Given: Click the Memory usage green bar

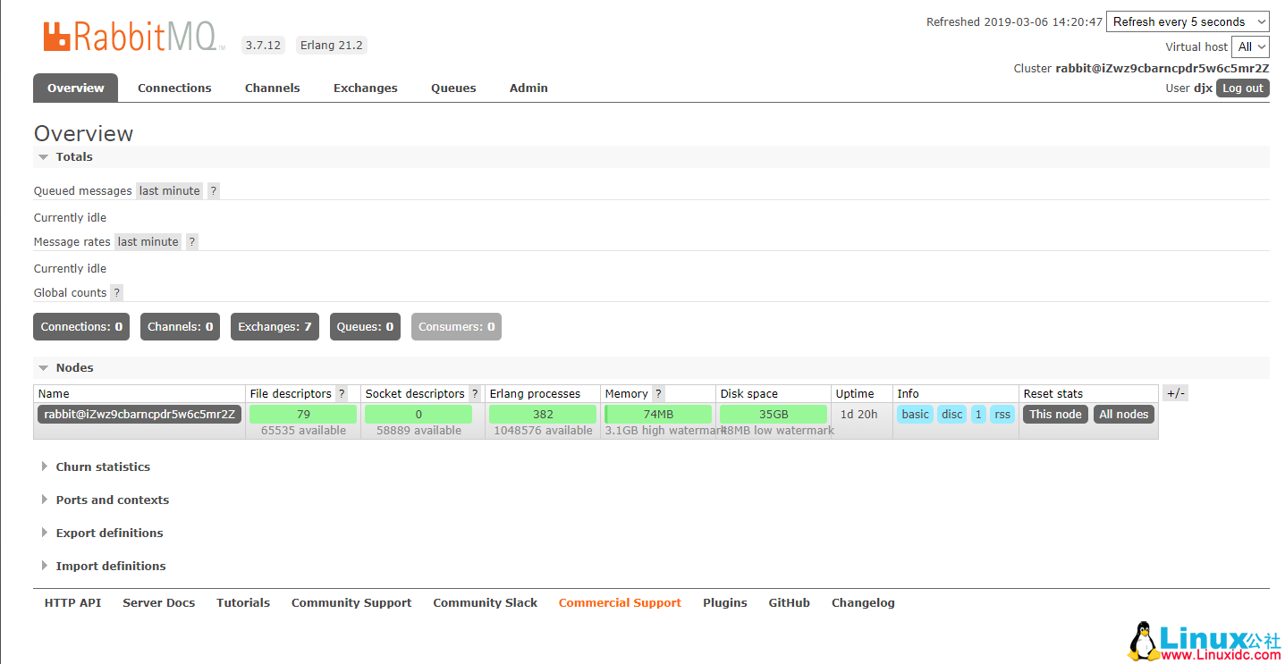Looking at the screenshot, I should pos(657,414).
